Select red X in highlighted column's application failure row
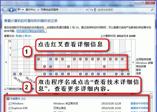 (x=51, y=59)
